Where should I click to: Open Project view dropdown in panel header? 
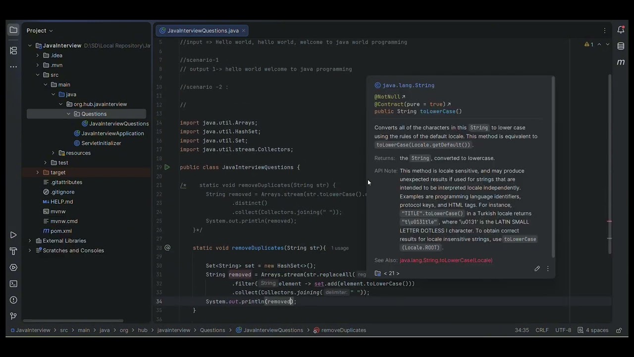40,30
